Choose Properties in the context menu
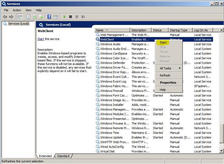Image resolution: width=224 pixels, height=164 pixels. pos(168,83)
